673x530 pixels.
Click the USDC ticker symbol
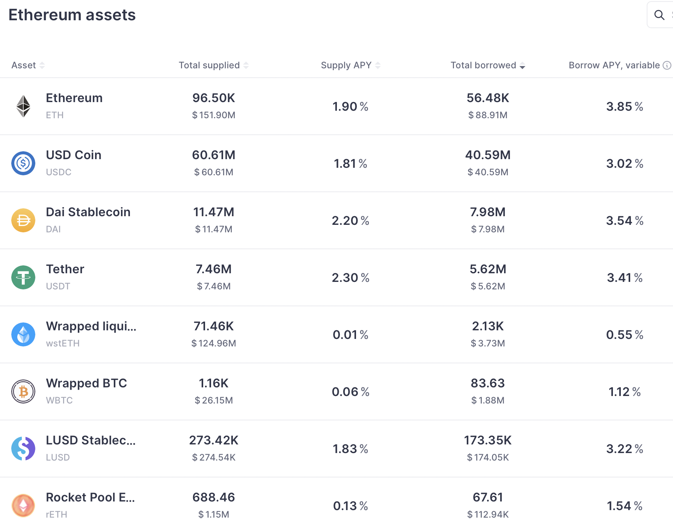pyautogui.click(x=59, y=172)
